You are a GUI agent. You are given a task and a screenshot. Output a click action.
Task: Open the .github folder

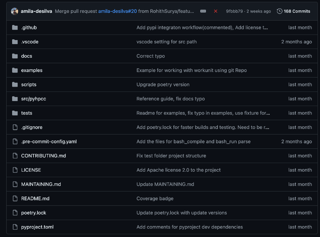pyautogui.click(x=29, y=28)
